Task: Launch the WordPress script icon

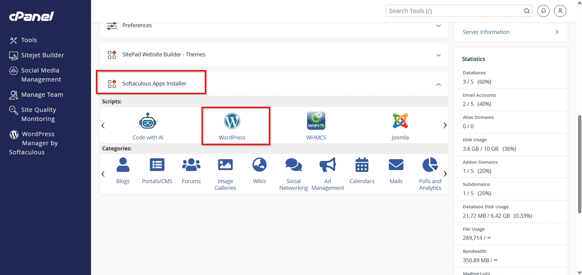Action: pyautogui.click(x=232, y=121)
